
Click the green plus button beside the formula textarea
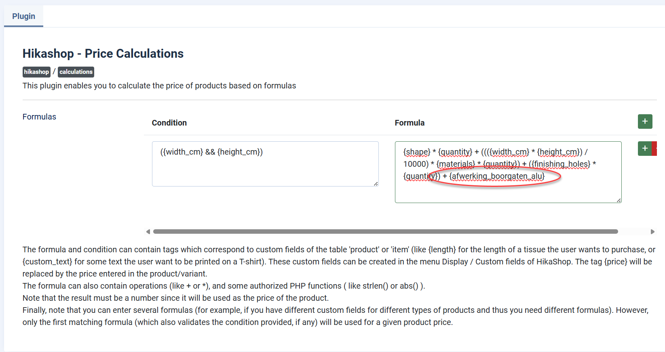pyautogui.click(x=644, y=149)
